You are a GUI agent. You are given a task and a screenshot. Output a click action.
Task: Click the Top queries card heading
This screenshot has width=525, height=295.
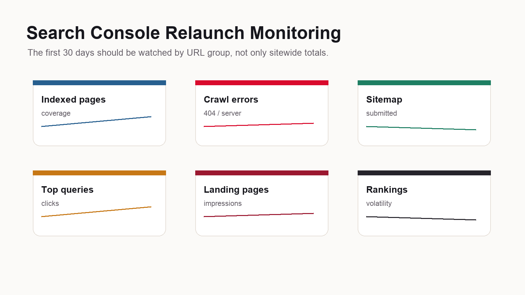(67, 190)
